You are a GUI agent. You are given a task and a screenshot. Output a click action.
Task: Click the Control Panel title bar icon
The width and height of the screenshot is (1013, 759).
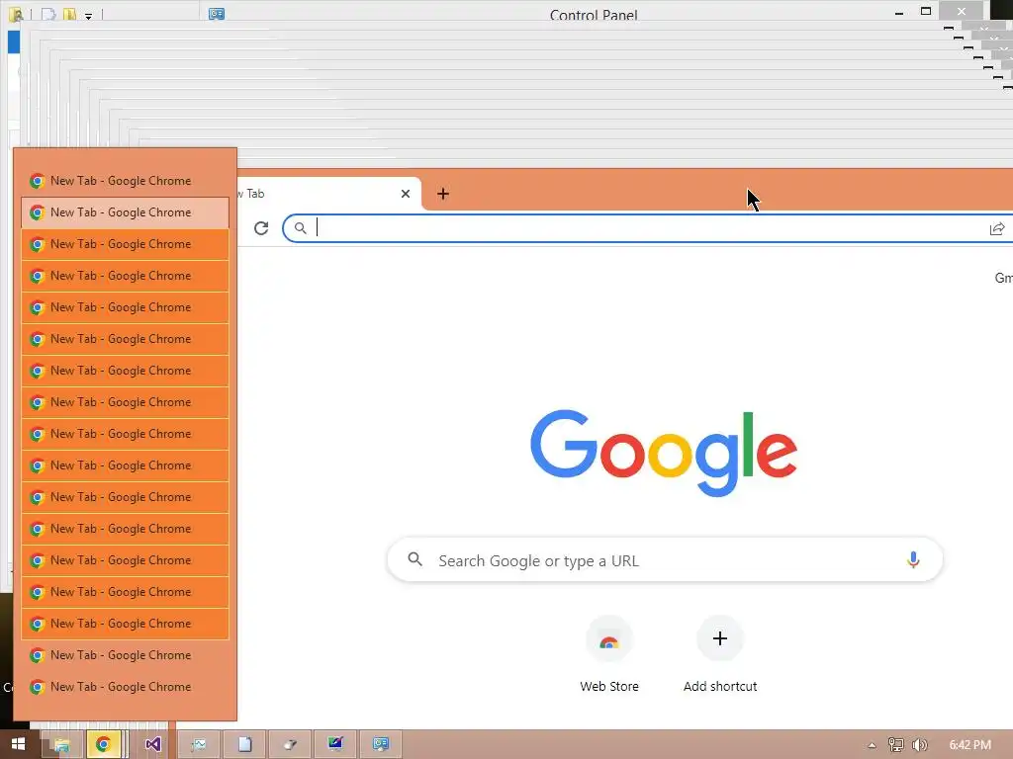tap(217, 14)
